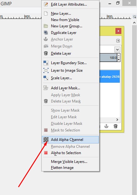Select the highlighted akalay layer row

tap(110, 76)
